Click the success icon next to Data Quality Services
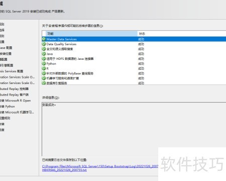Screen dimensions: 226x181 (x=44, y=44)
